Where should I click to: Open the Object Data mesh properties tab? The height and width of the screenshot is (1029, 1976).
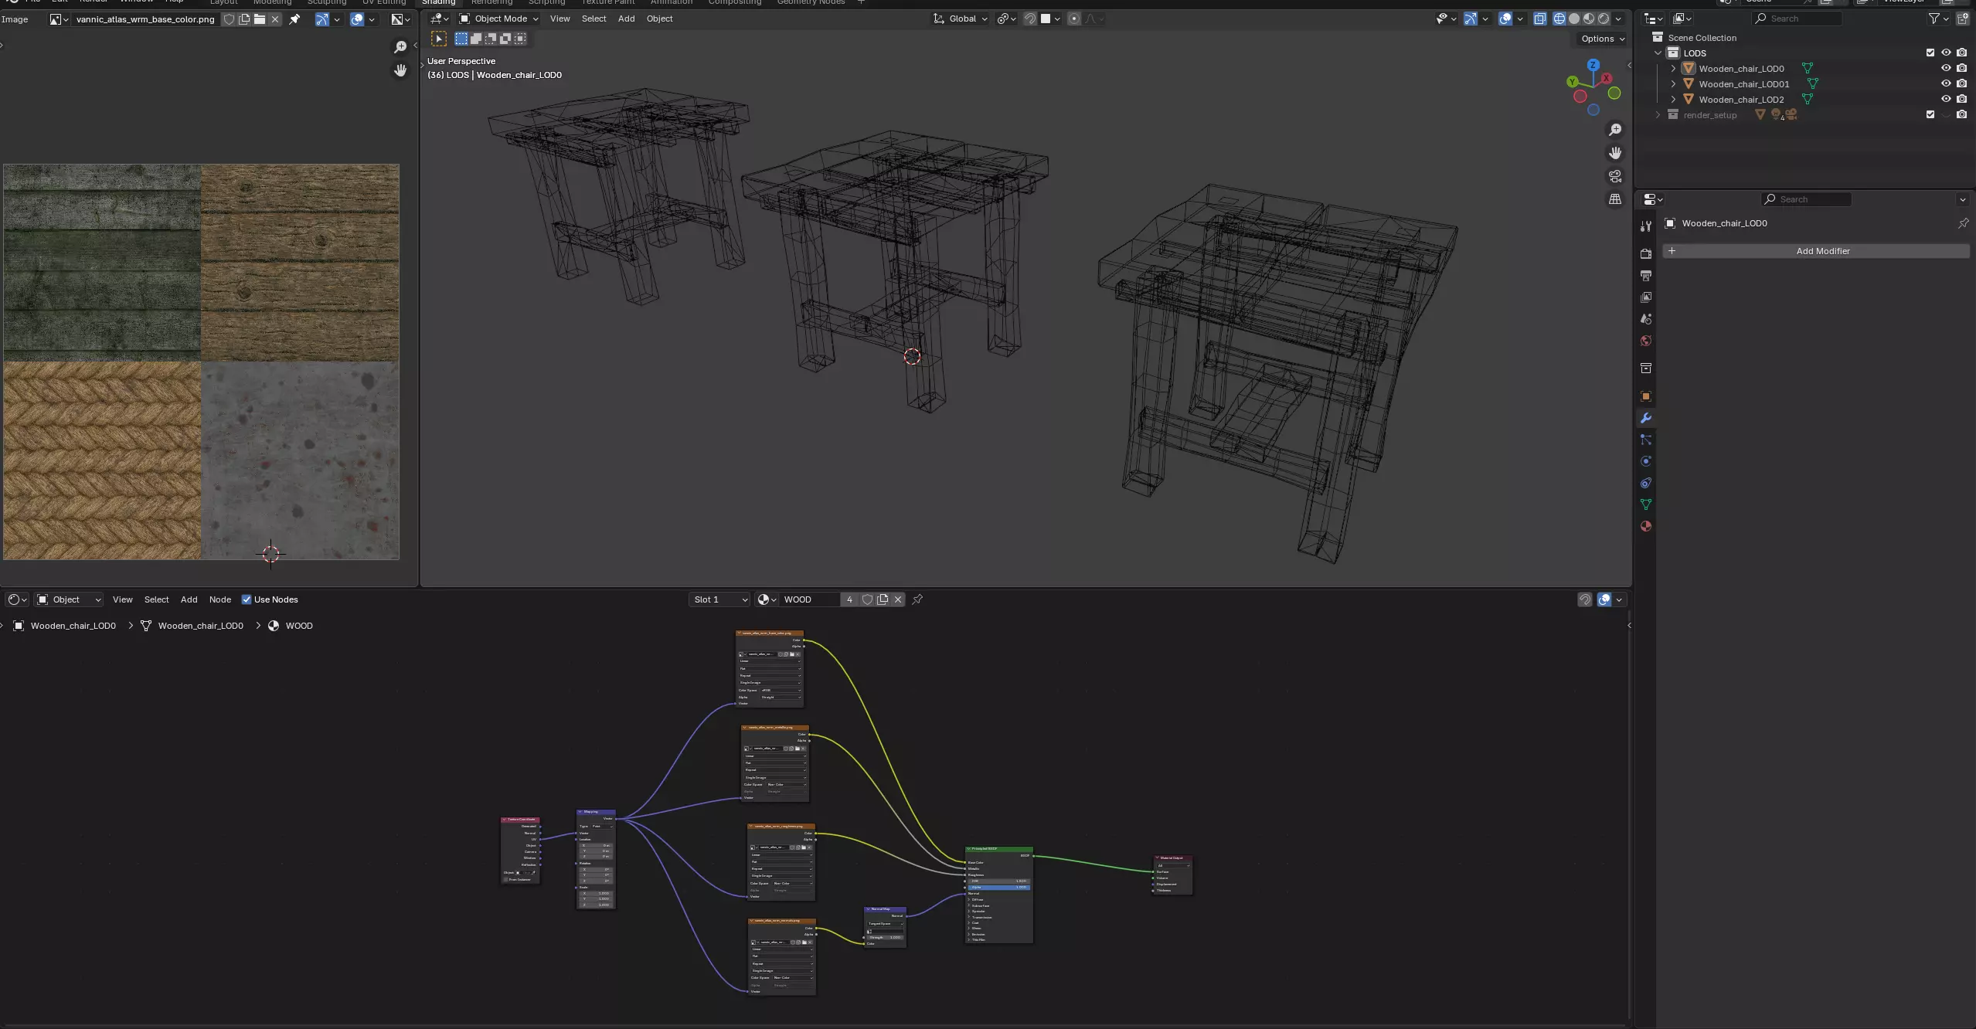(1646, 504)
